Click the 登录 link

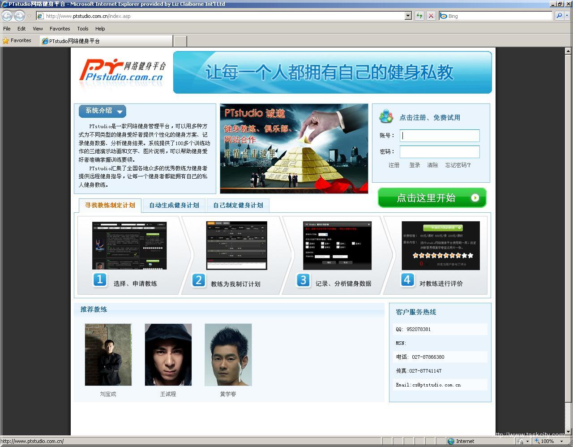pos(415,165)
